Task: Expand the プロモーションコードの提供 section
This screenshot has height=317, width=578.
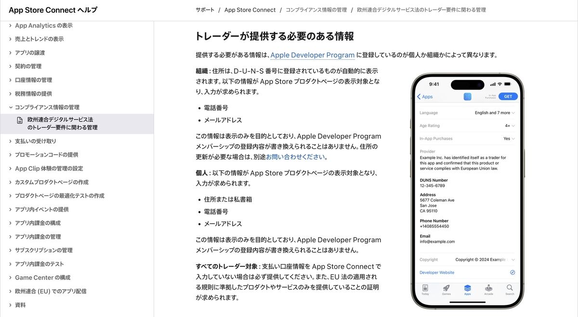Action: (x=46, y=155)
